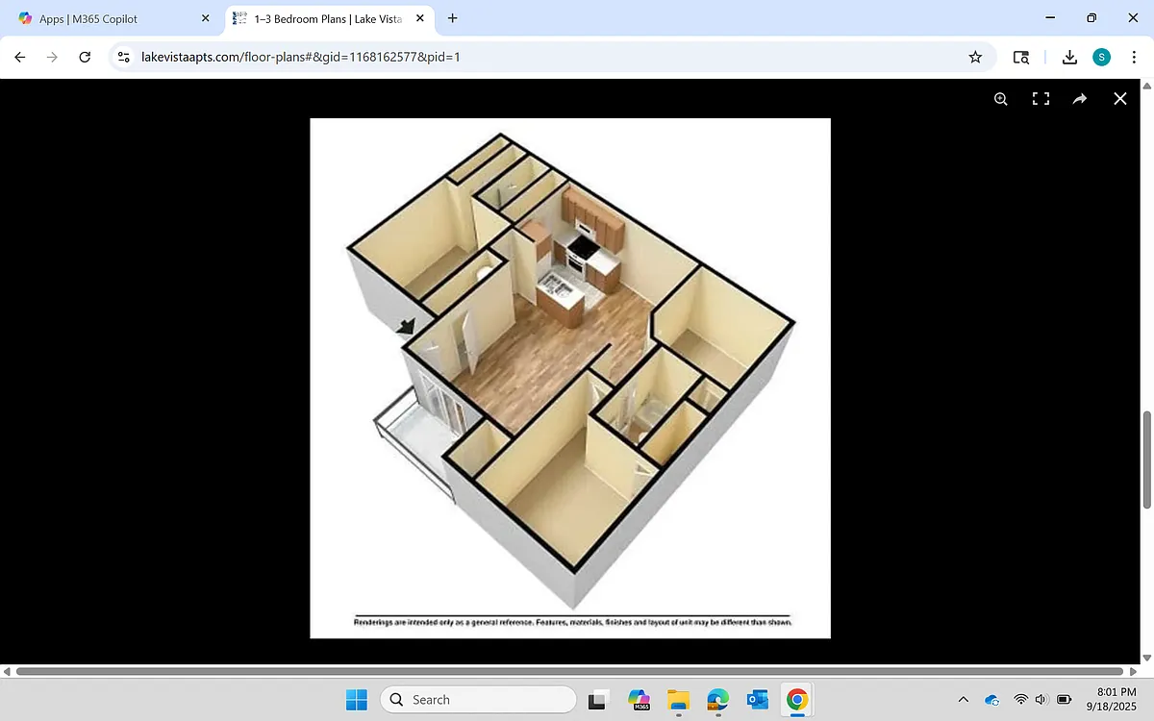Open the Windows Start menu
This screenshot has height=721, width=1154.
pos(357,699)
